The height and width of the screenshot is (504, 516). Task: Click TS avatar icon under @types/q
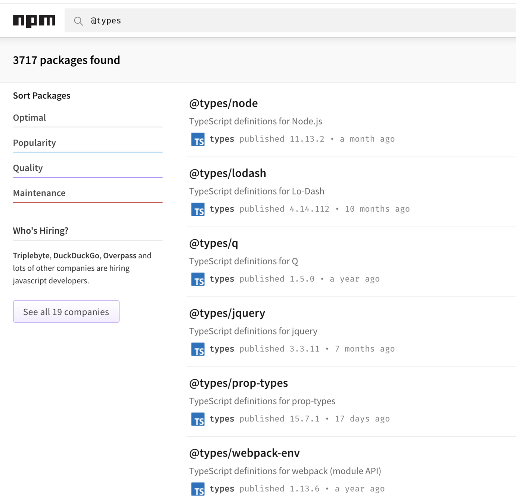tap(198, 279)
